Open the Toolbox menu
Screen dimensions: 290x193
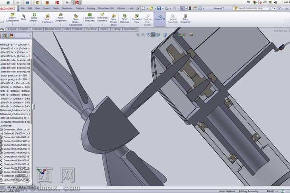(80, 8)
